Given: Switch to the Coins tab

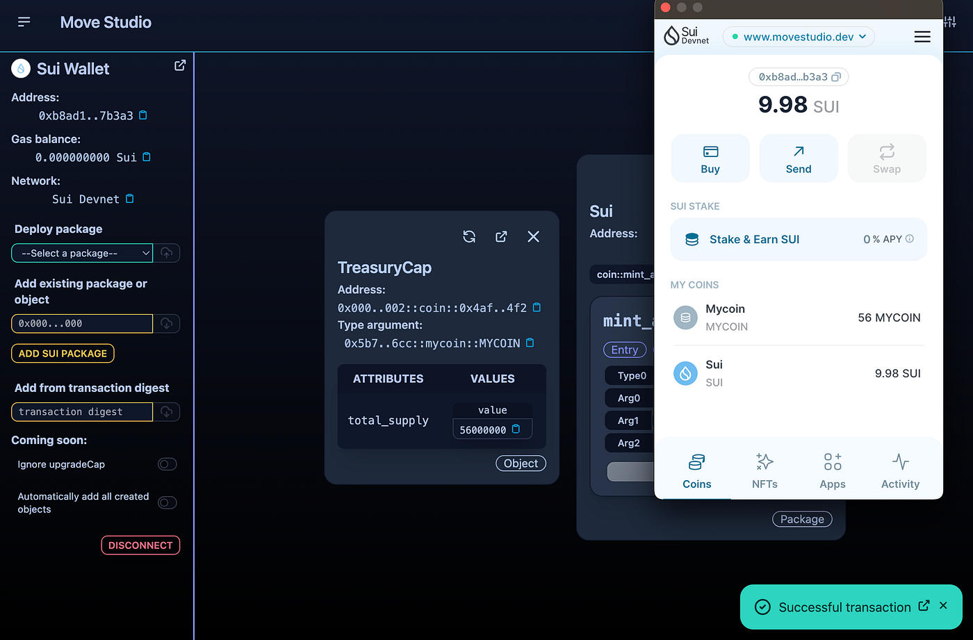Looking at the screenshot, I should point(696,471).
